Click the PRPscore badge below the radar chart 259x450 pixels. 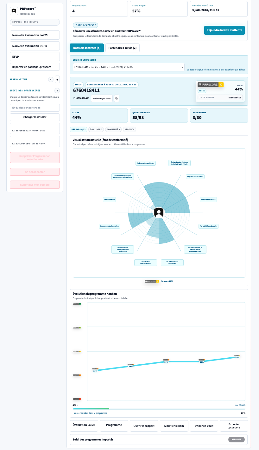pos(152,281)
